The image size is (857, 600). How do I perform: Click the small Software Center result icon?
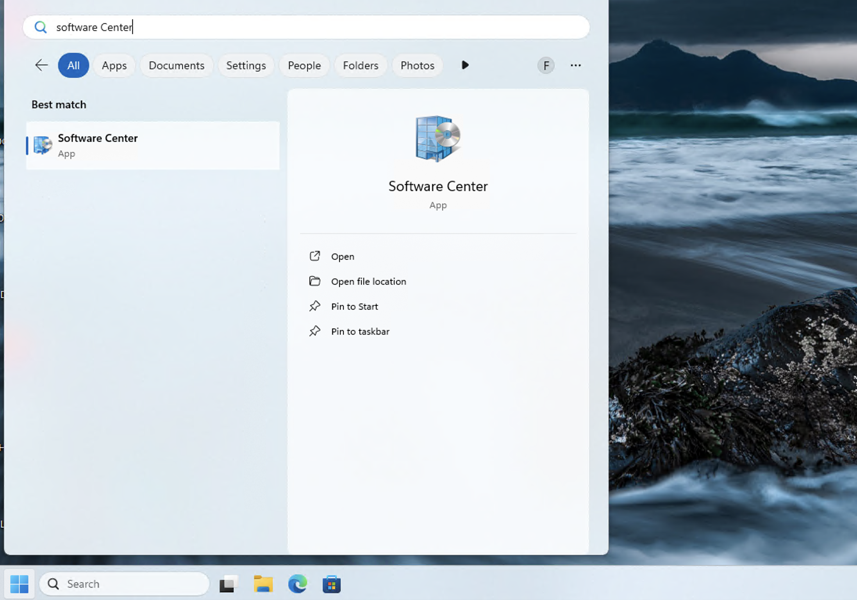coord(43,145)
